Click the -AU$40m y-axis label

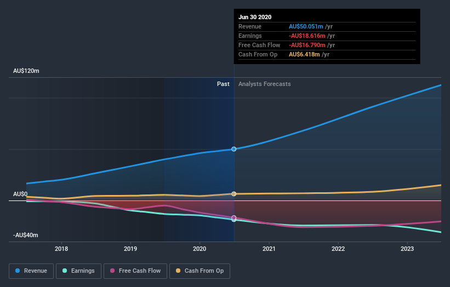coord(26,235)
